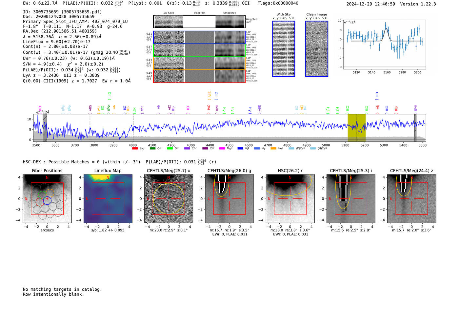The image size is (459, 312).
Task: Click the Flags:0x00000040 value
Action: tap(278, 3)
